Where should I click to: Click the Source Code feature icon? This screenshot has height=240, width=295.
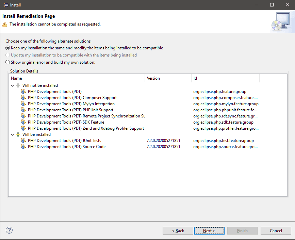(x=23, y=146)
